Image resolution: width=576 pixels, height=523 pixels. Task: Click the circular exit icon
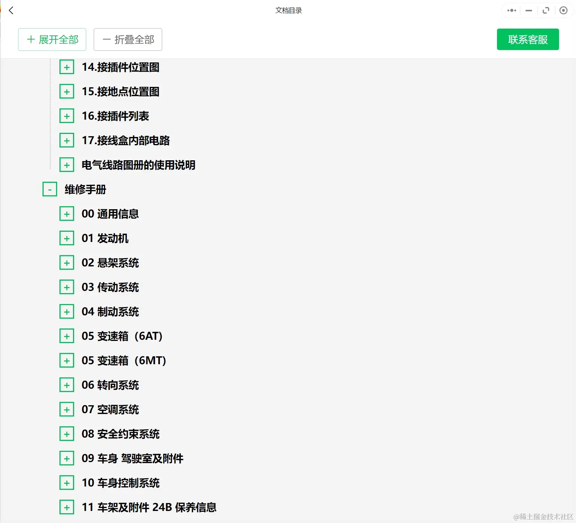click(563, 10)
